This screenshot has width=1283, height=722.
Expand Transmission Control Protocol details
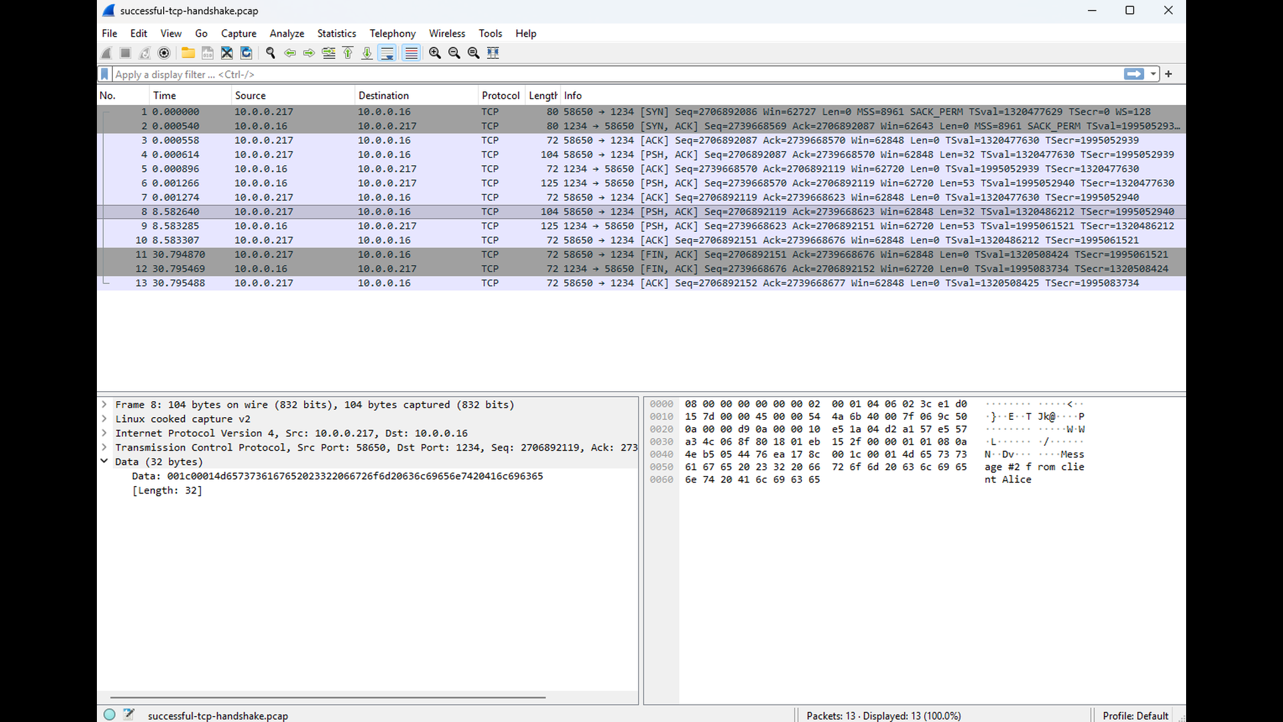tap(104, 447)
